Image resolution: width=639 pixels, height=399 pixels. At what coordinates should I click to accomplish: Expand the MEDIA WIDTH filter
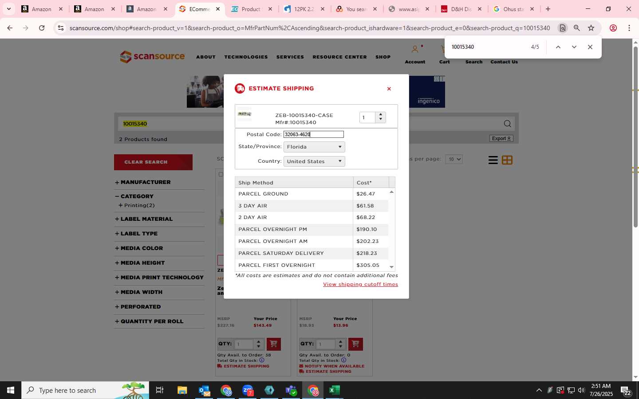point(138,292)
